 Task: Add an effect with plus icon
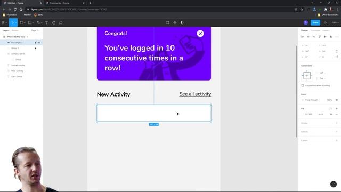(x=337, y=132)
